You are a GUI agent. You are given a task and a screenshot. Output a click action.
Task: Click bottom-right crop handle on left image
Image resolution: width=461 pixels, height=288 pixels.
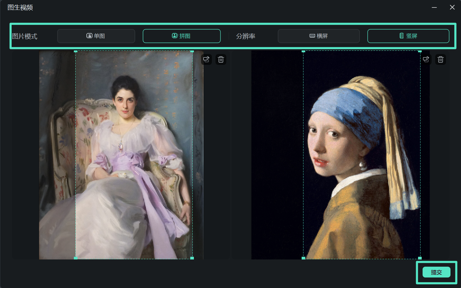tap(192, 258)
